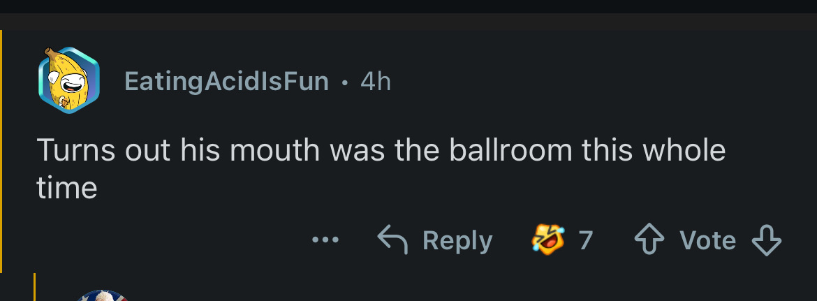The width and height of the screenshot is (817, 301).
Task: Click the word "time" on the second line
Action: click(x=66, y=188)
